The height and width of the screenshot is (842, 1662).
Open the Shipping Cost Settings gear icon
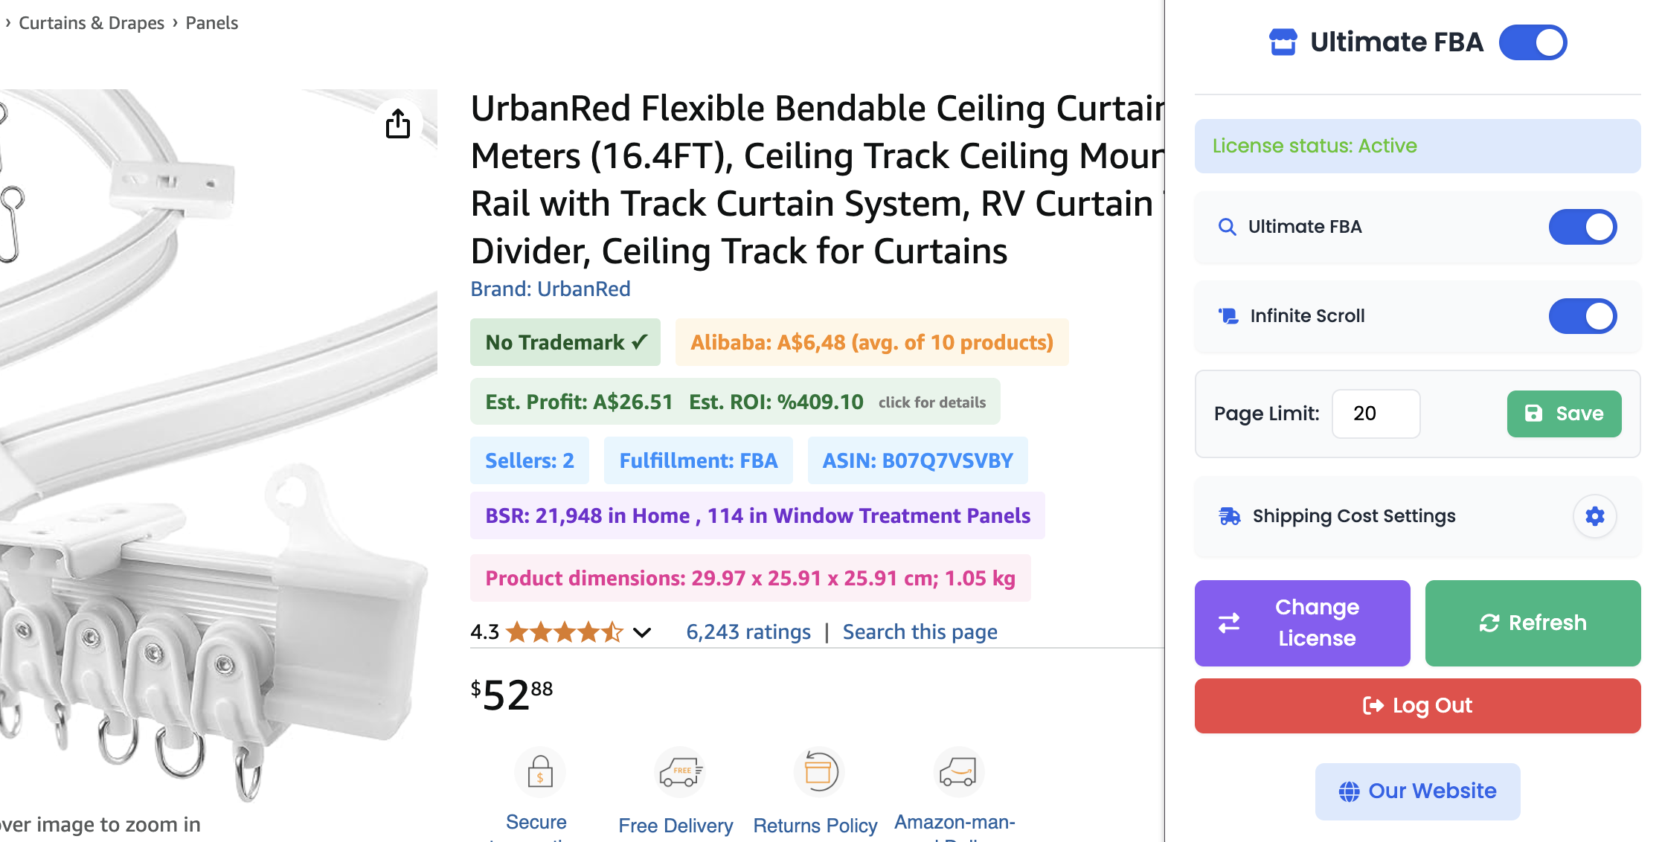point(1594,515)
